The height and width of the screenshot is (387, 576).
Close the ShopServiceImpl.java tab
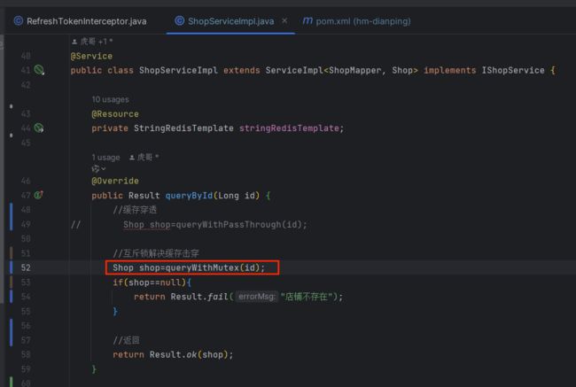[x=284, y=20]
